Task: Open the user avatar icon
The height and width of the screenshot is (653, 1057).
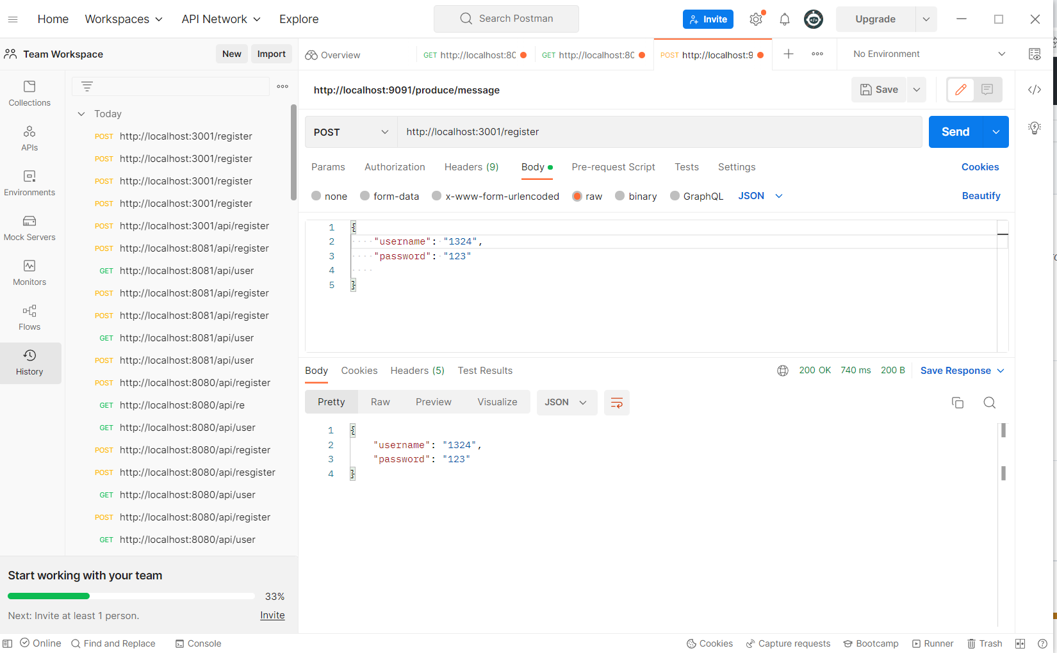Action: (x=814, y=19)
